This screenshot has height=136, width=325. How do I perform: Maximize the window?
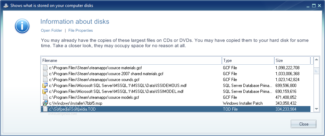[314, 6]
